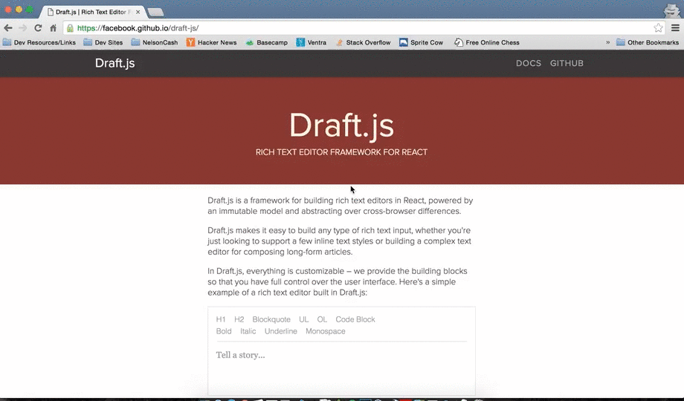The height and width of the screenshot is (401, 684).
Task: Expand hidden bookmarks with the double chevron
Action: click(x=607, y=42)
